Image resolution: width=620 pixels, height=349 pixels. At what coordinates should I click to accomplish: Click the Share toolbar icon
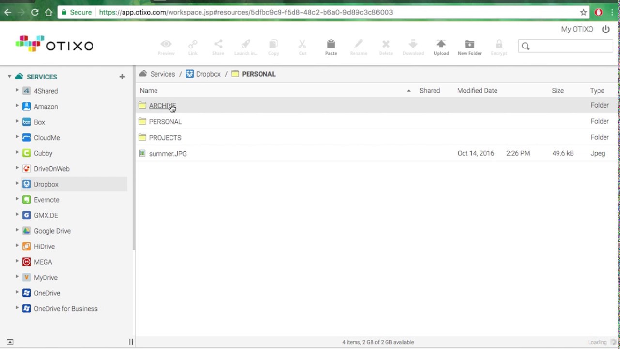point(218,44)
